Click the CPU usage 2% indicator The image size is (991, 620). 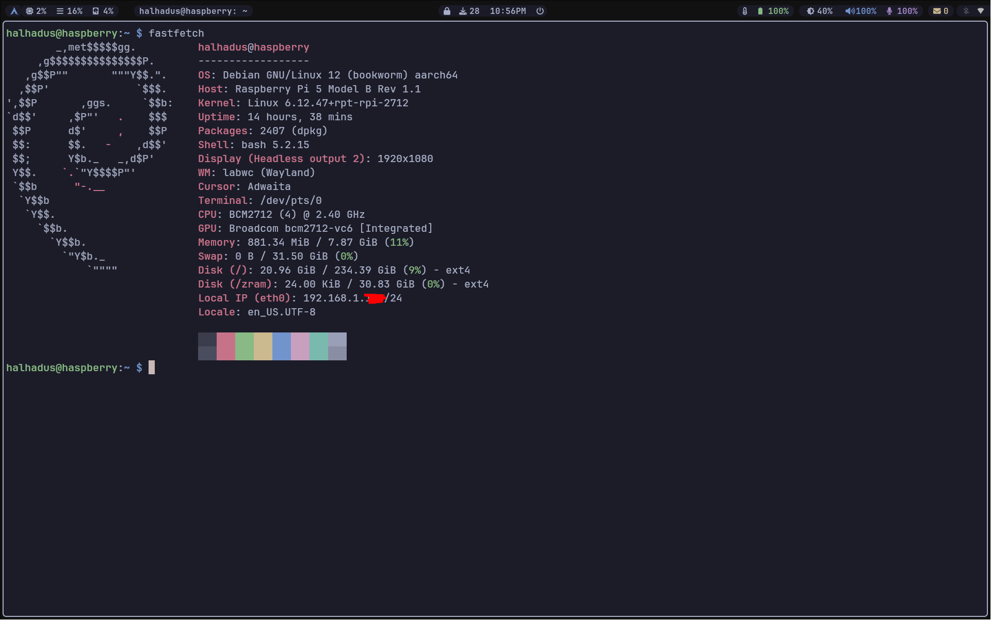click(36, 11)
